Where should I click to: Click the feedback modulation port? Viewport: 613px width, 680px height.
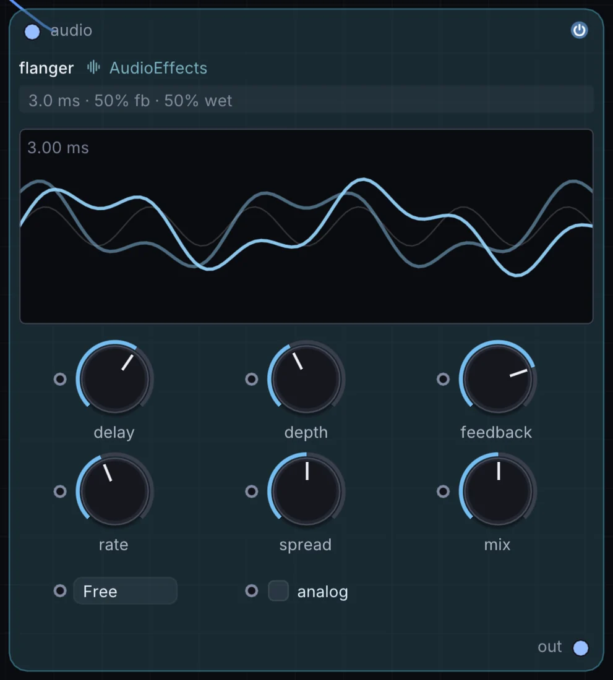(x=443, y=379)
